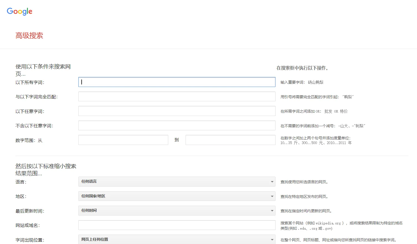Click the hint text 输入重要字词：砀山鸭梨
The height and width of the screenshot is (244, 417).
(302, 82)
